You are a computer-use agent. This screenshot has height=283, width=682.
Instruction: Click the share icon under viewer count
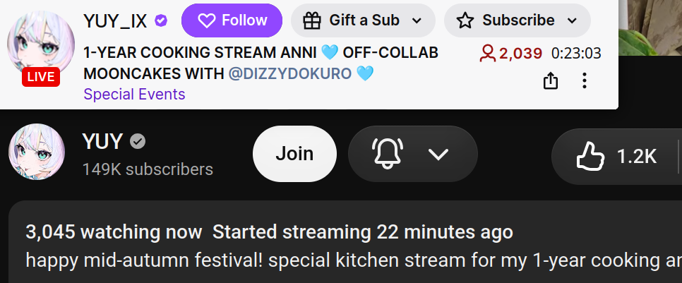pos(551,81)
